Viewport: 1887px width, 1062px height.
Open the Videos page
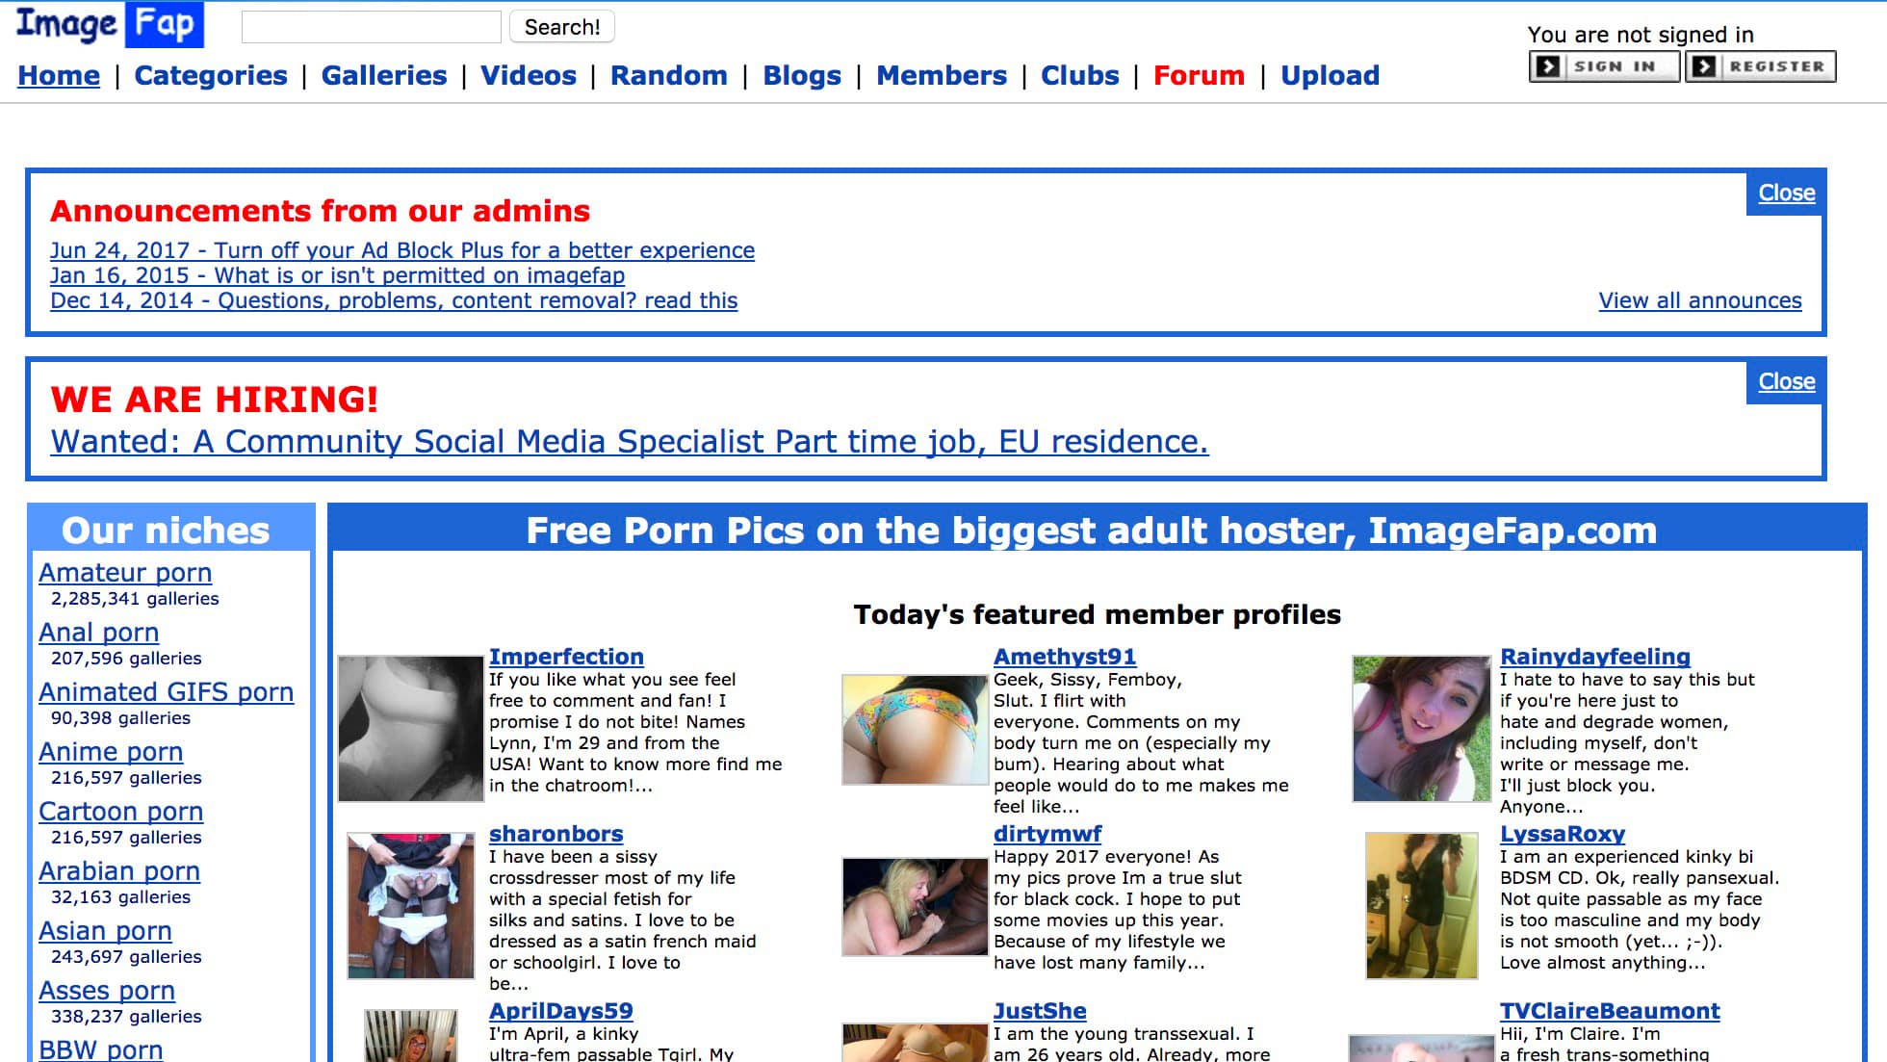[529, 75]
